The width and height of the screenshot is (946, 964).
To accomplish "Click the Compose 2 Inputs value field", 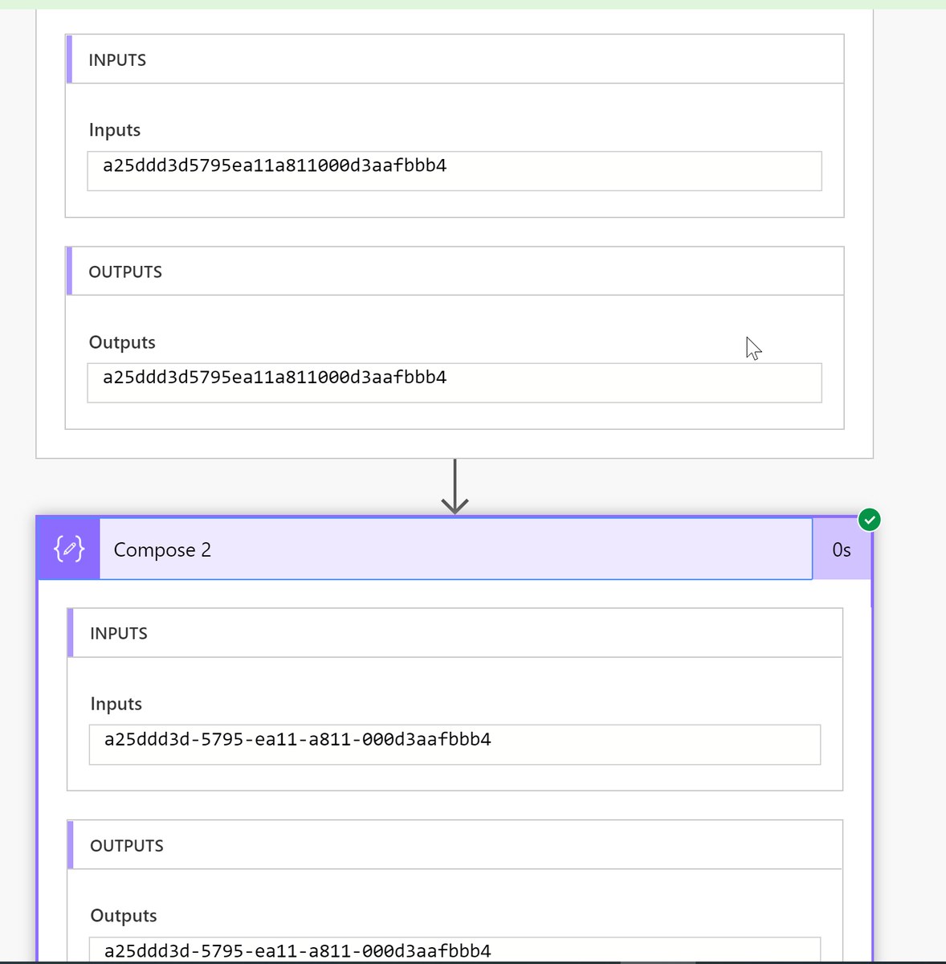I will point(455,745).
